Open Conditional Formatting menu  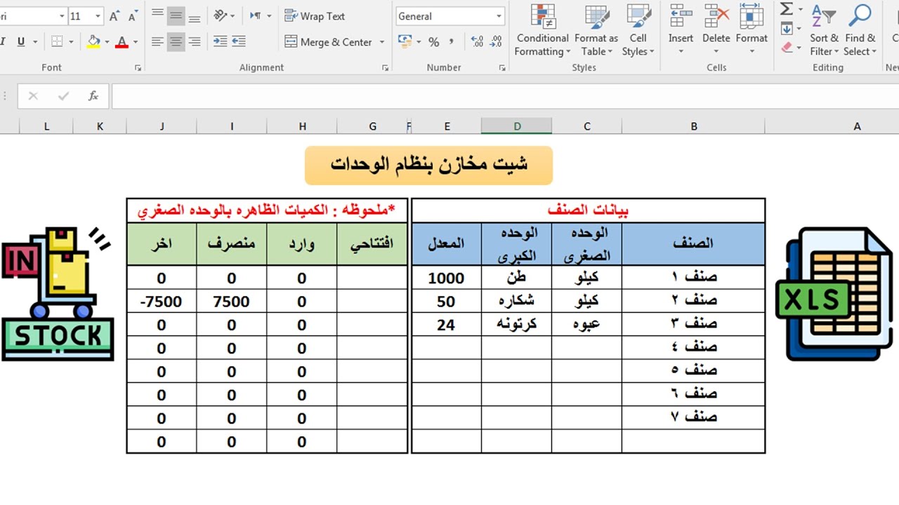coord(542,32)
